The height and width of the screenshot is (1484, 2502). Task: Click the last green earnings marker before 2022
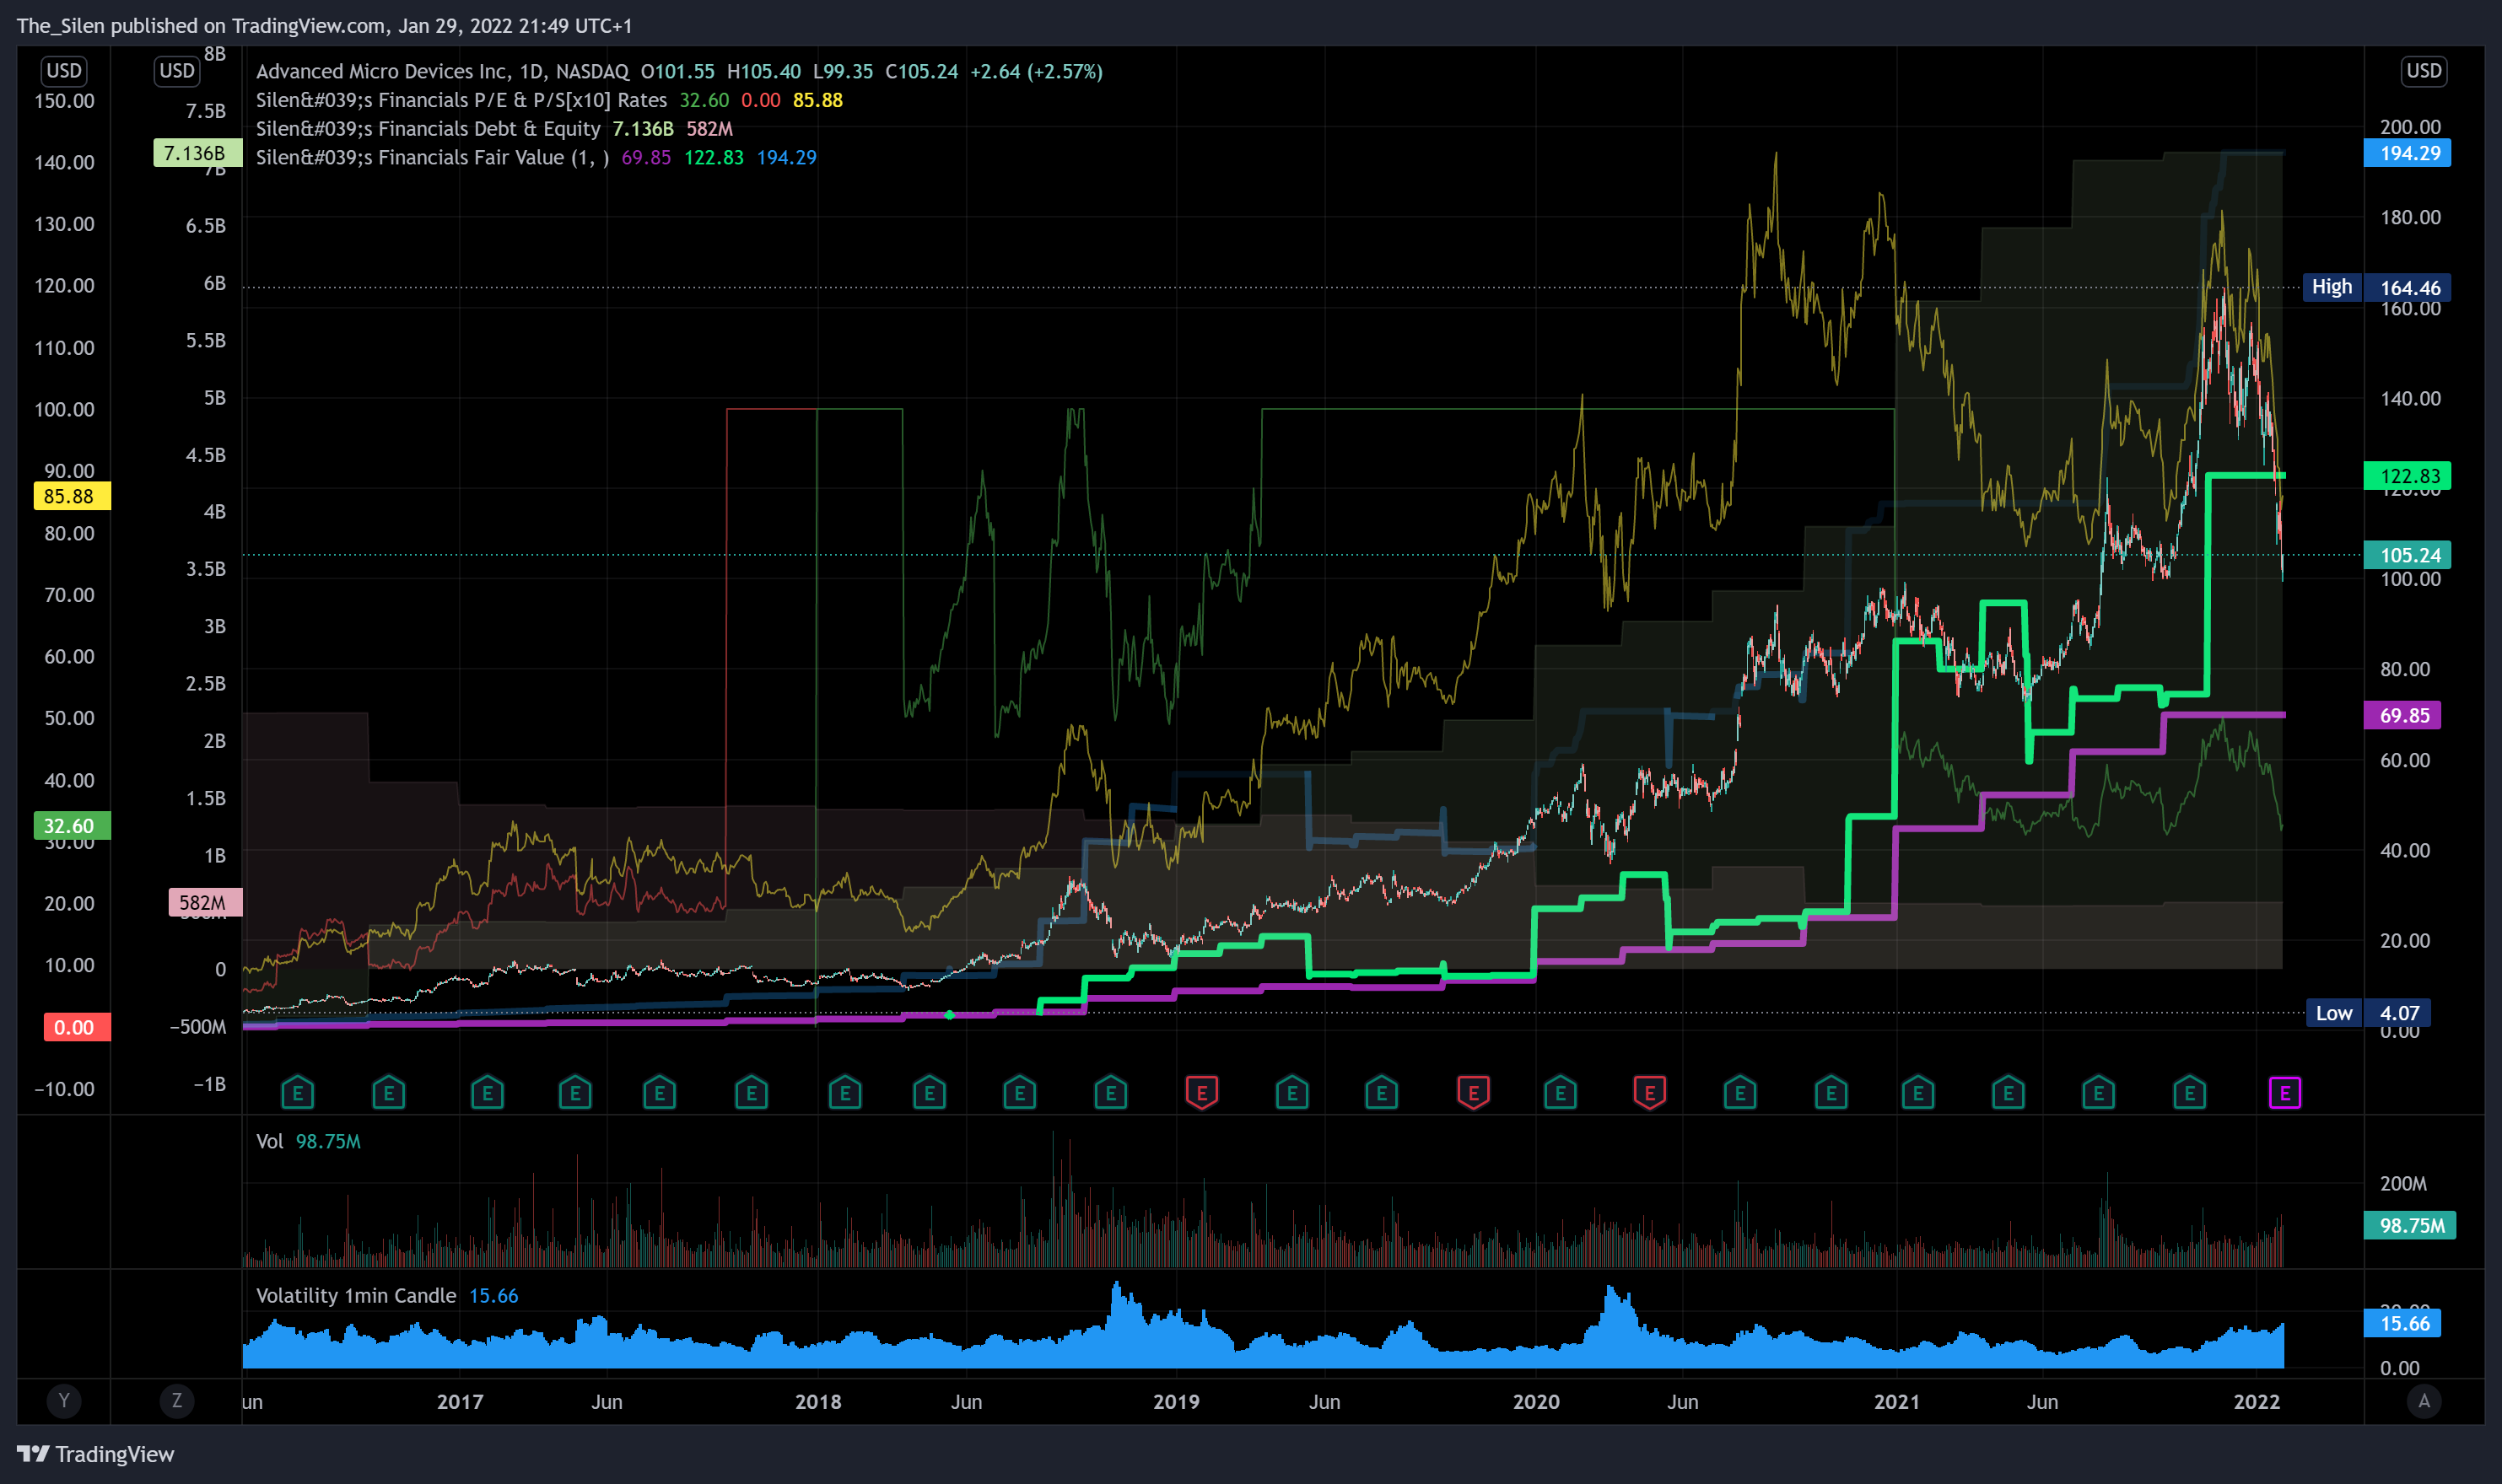[2190, 1092]
